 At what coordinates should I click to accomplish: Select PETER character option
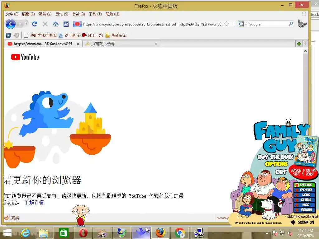(305, 190)
